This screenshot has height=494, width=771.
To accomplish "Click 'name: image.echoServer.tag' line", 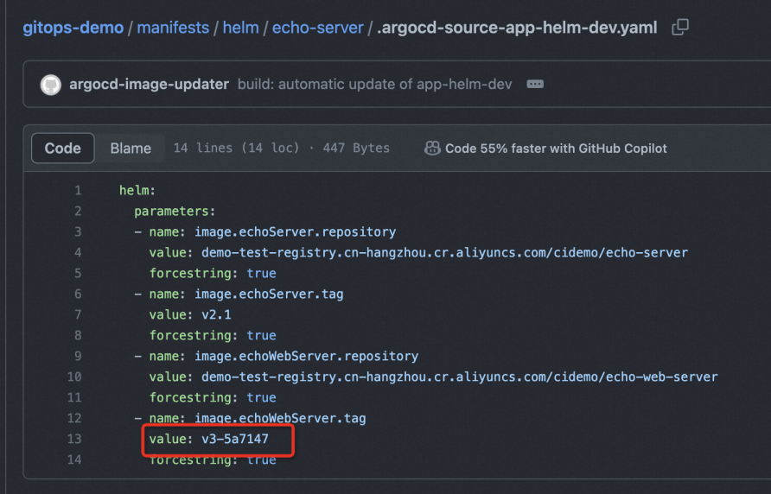I will [239, 294].
